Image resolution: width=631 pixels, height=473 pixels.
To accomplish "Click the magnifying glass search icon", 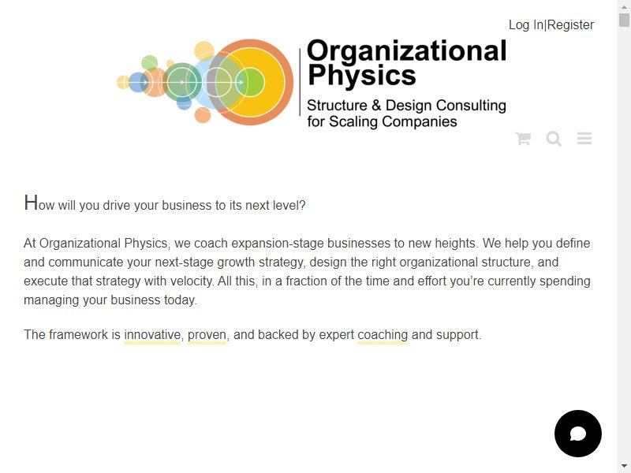I will 554,139.
